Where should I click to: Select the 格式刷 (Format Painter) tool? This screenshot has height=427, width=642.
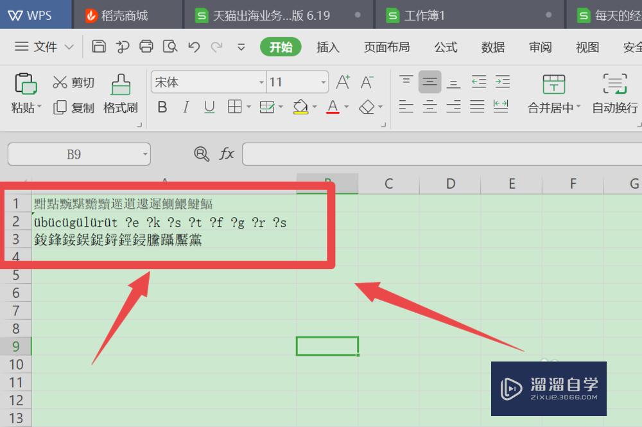(x=120, y=93)
